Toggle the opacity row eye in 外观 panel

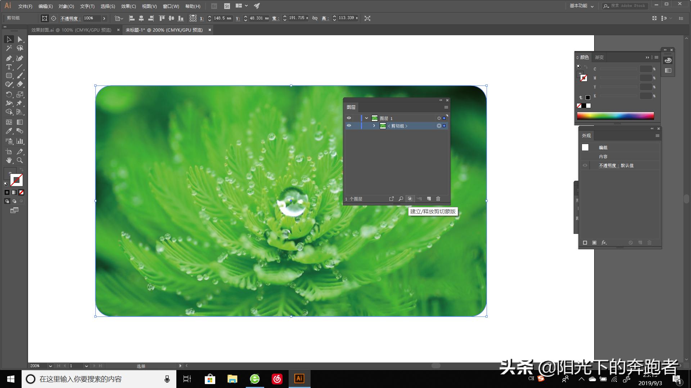coord(585,165)
